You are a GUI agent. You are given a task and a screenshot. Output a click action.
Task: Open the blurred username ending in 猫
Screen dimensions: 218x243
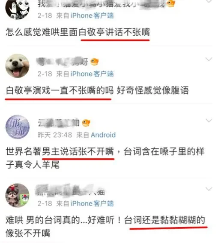[70, 191]
